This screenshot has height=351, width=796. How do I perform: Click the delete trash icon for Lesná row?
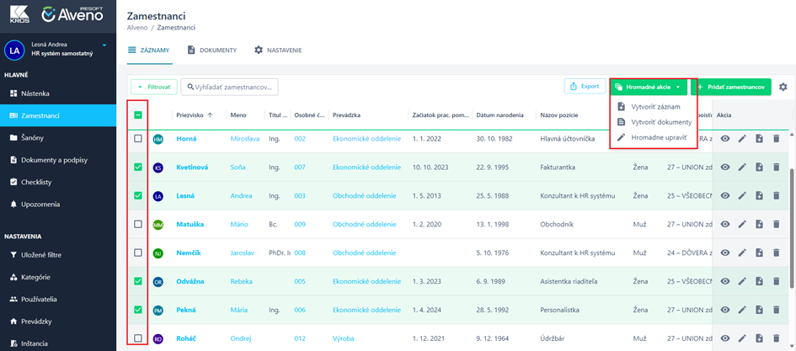776,196
